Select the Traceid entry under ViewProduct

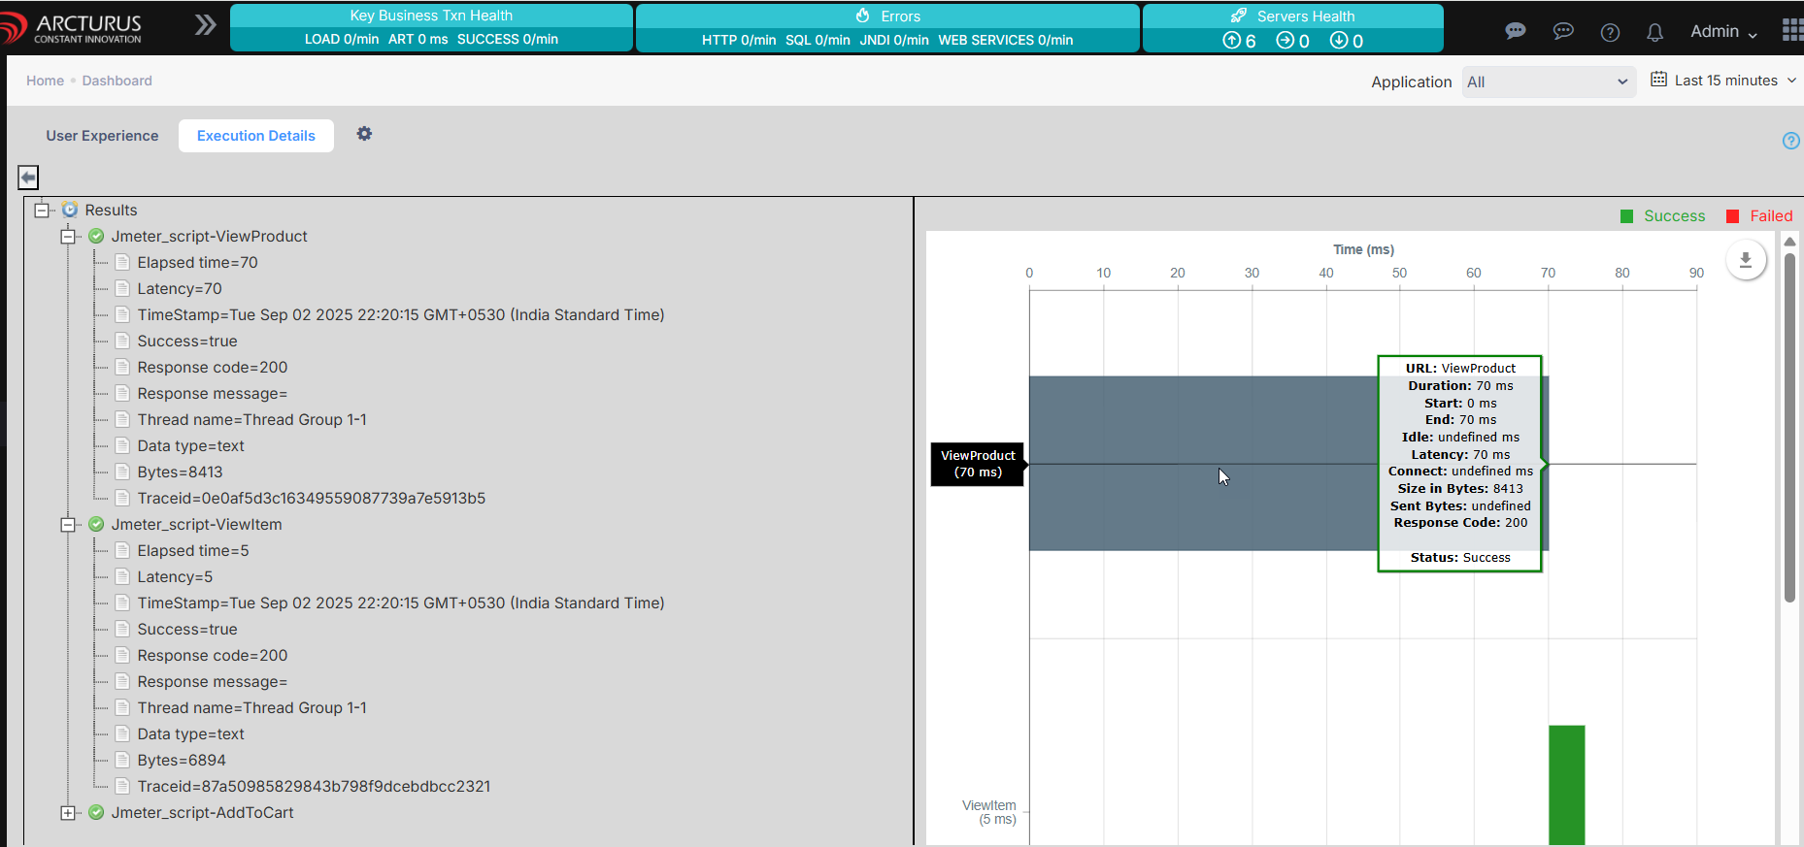click(x=311, y=499)
